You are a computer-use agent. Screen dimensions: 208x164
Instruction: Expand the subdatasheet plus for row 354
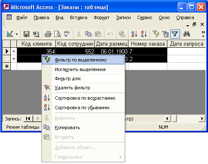[14, 51]
